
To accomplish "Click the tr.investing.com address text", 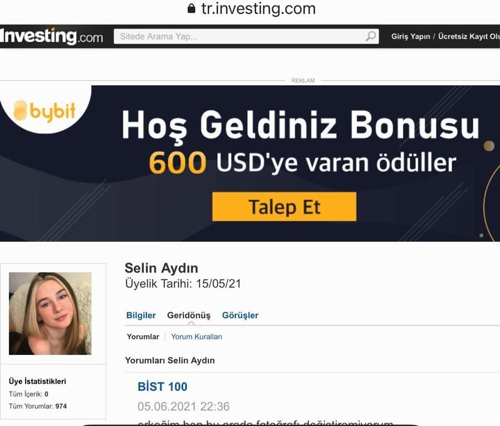I will [258, 8].
